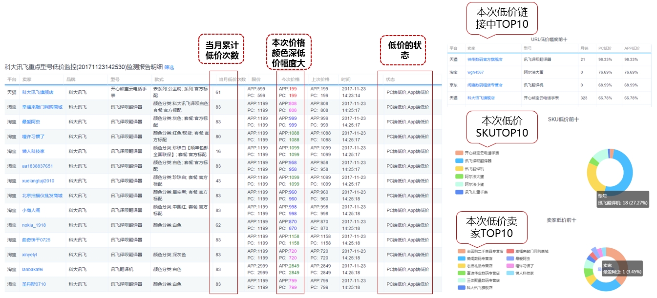
Task: Open the 圣丹斯0710 seller link
Action: tap(34, 284)
